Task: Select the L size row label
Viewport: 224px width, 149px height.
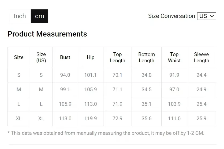Action: 19,104
